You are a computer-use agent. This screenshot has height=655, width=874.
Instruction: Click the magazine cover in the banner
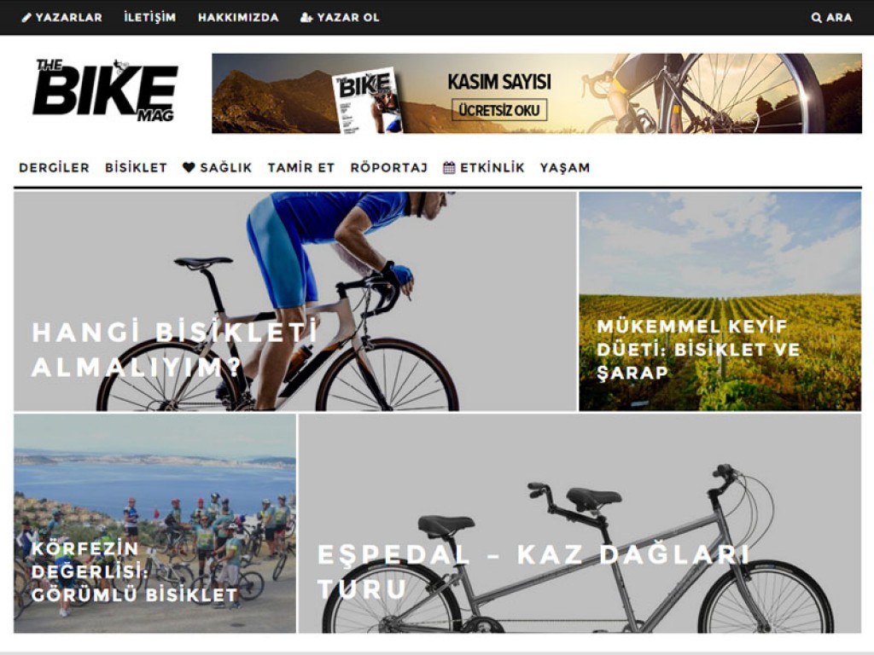click(367, 101)
